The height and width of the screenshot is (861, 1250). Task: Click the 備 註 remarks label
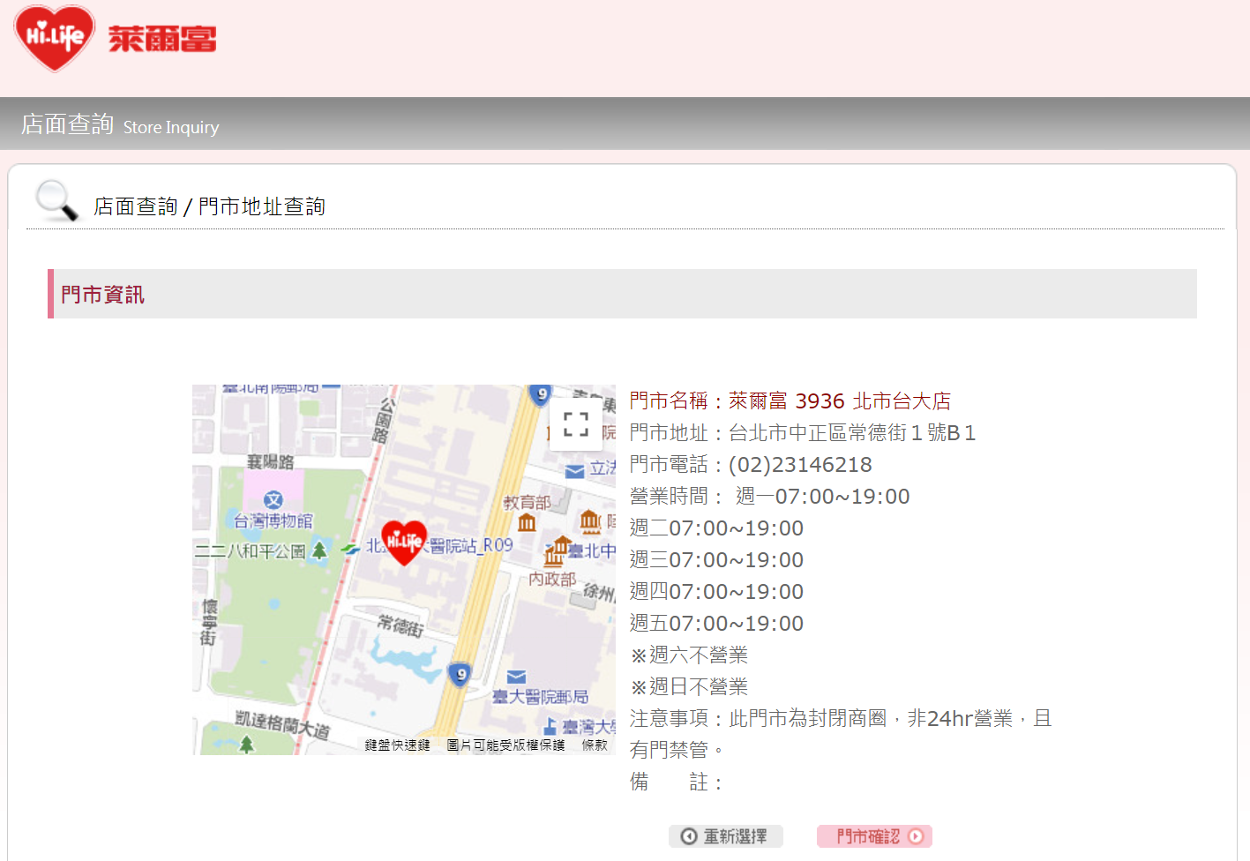pos(676,782)
